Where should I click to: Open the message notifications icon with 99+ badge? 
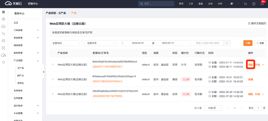263,4
